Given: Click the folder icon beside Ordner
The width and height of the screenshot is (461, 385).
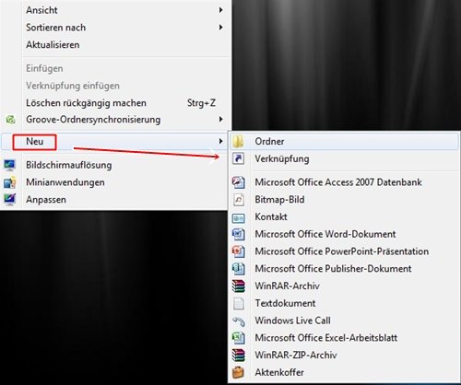Looking at the screenshot, I should click(238, 142).
